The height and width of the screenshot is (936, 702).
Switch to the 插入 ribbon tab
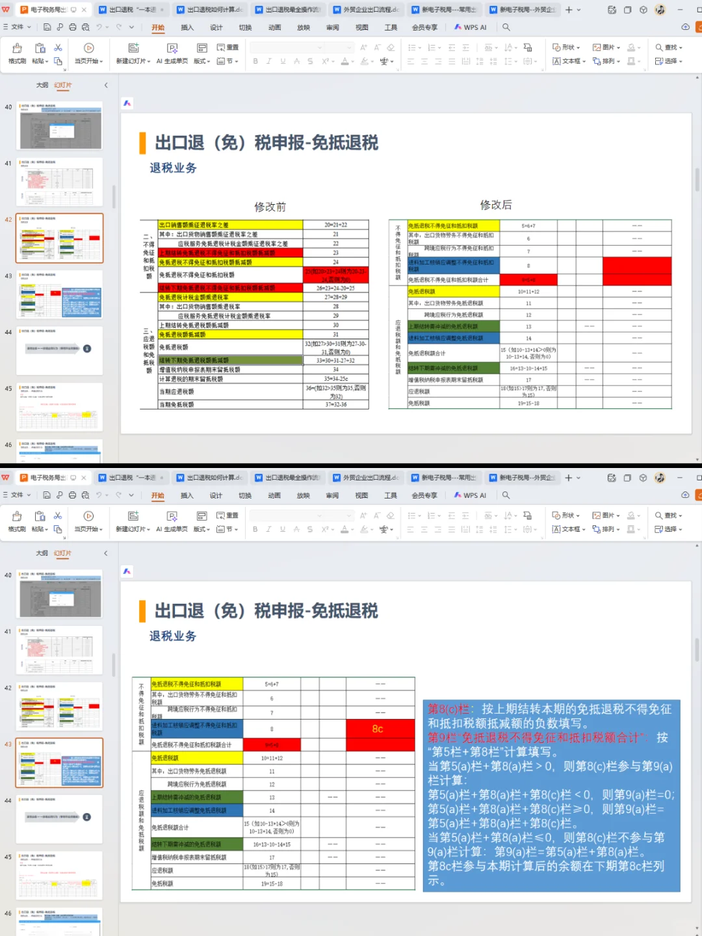coord(187,27)
